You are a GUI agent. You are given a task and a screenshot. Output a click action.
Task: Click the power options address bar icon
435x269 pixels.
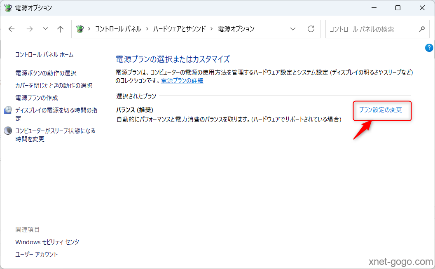[x=80, y=29]
